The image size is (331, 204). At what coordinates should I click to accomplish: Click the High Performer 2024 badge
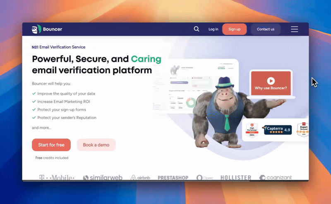tap(252, 130)
